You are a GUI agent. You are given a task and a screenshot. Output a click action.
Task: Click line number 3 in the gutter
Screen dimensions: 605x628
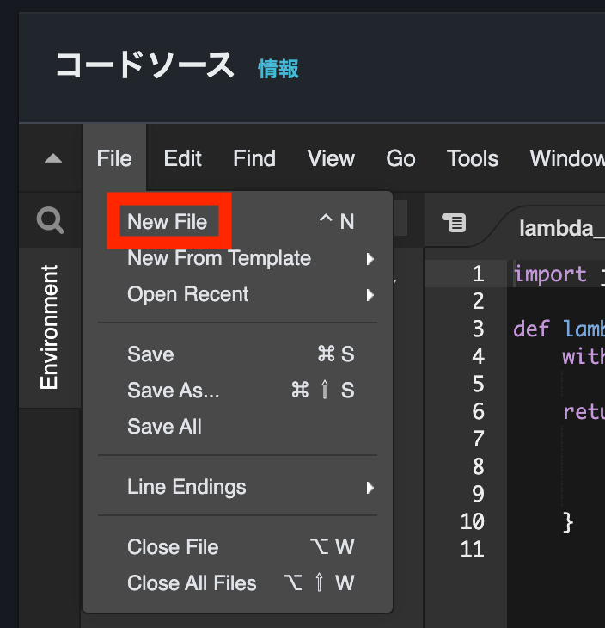click(478, 329)
